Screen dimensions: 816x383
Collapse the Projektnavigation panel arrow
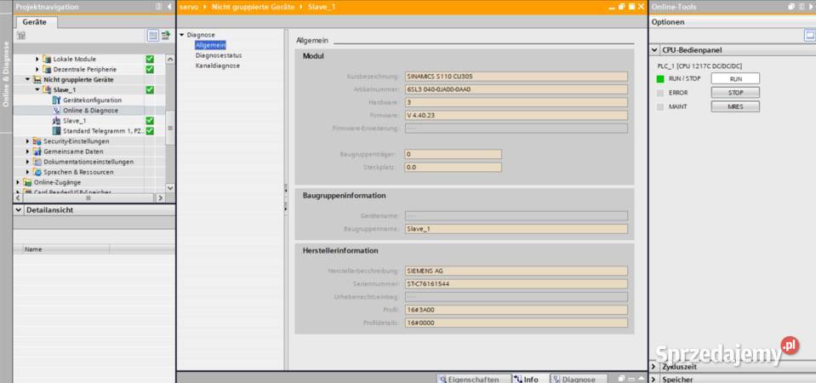click(x=169, y=7)
